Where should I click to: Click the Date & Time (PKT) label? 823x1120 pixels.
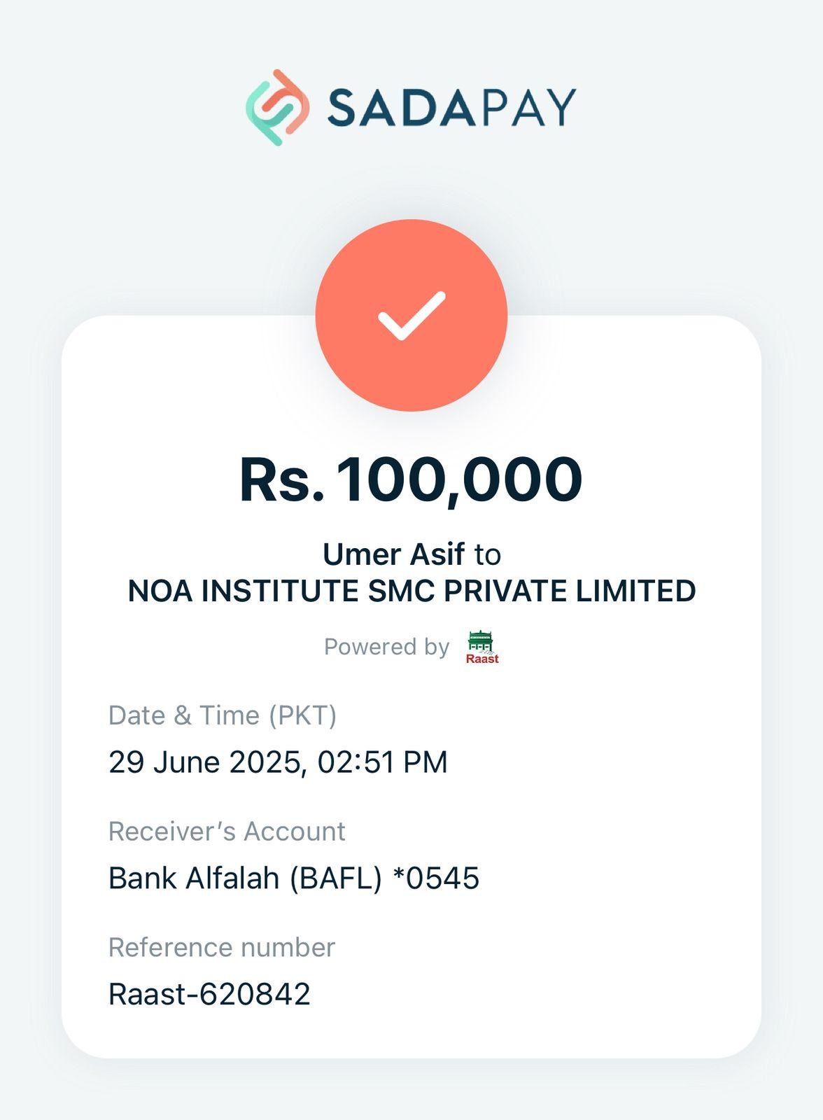tap(223, 715)
